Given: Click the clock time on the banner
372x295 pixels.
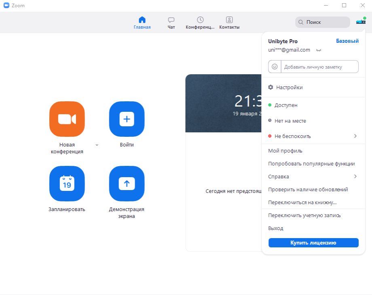Looking at the screenshot, I should tap(248, 101).
